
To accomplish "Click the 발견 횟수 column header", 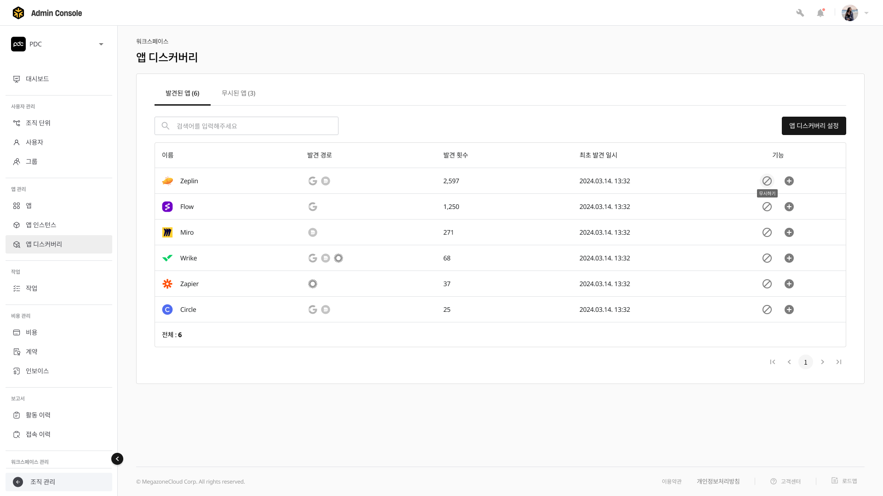I will click(455, 155).
